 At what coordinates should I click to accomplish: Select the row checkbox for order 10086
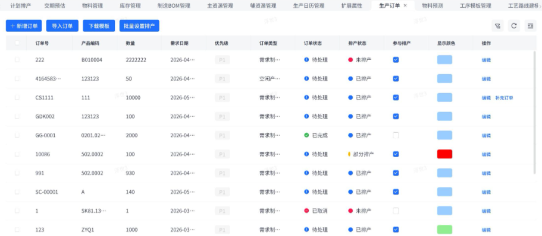(17, 154)
